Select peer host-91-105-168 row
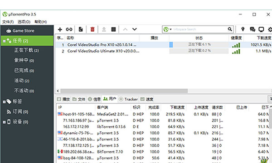 click(x=163, y=114)
